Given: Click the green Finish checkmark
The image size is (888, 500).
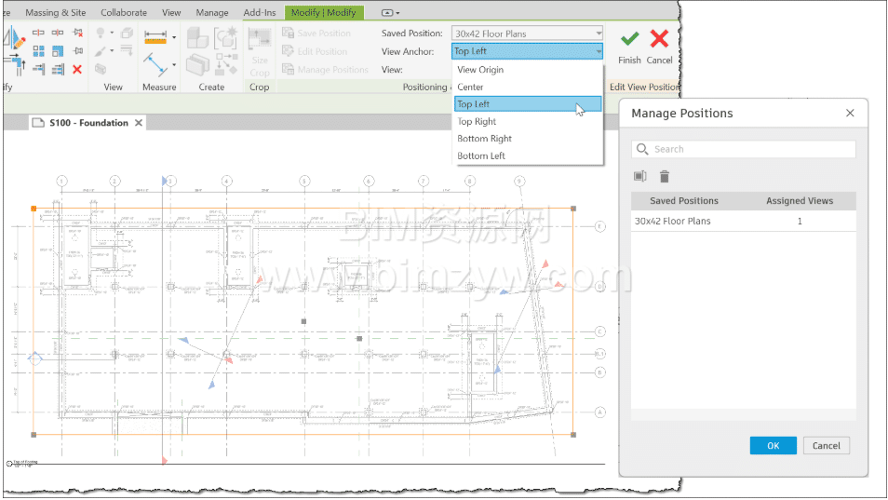Looking at the screenshot, I should pyautogui.click(x=629, y=39).
